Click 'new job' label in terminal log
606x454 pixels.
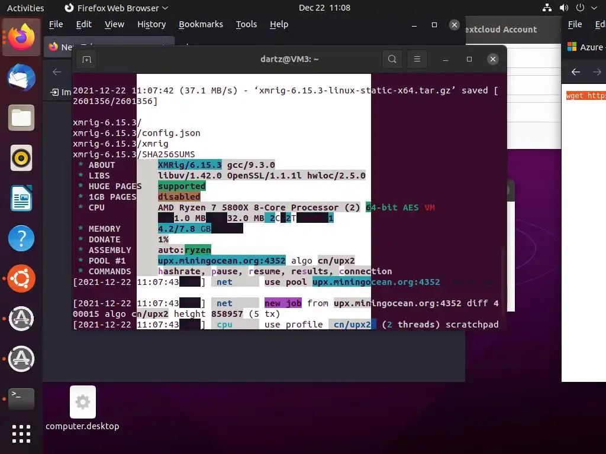coord(283,303)
